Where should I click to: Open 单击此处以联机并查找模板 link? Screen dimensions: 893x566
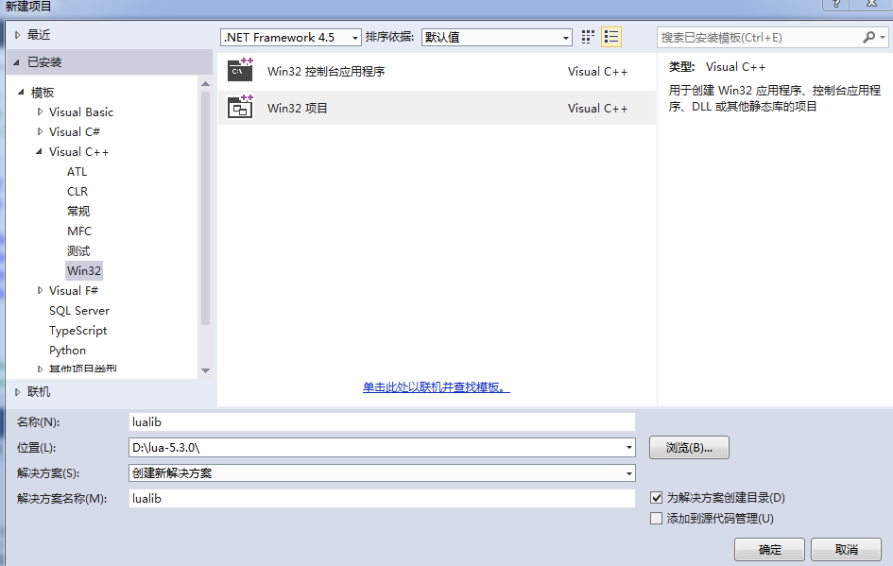[x=437, y=387]
